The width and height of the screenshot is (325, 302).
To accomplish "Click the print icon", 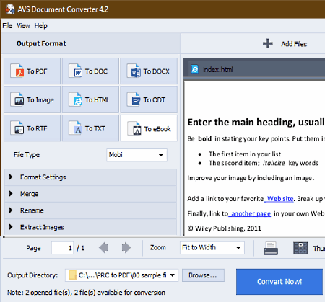I will click(x=271, y=248).
